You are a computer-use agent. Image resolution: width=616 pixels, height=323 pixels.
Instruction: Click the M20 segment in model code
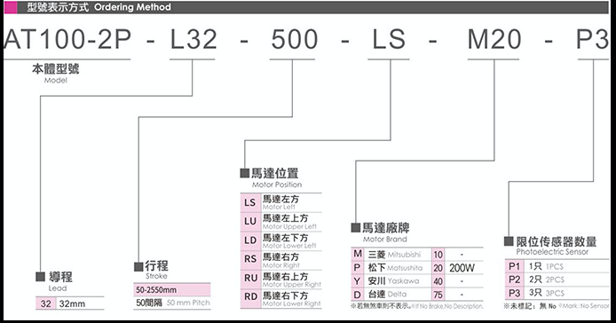pyautogui.click(x=494, y=40)
